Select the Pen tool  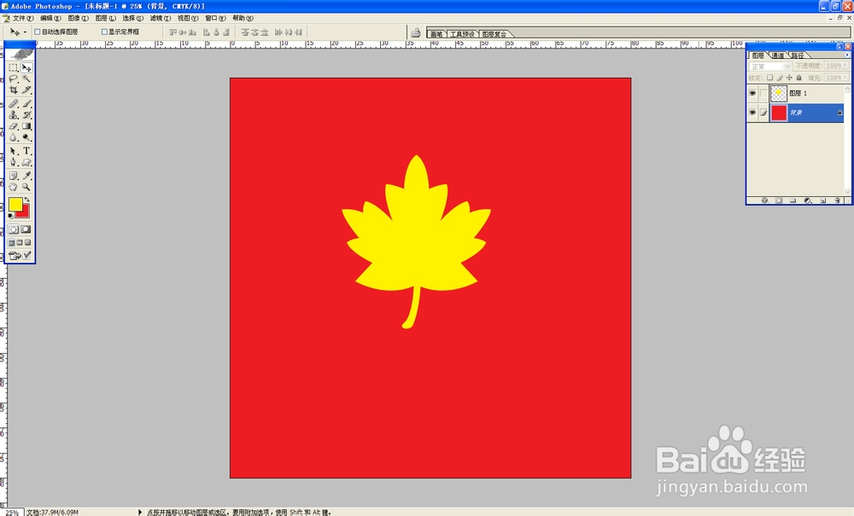pyautogui.click(x=14, y=162)
